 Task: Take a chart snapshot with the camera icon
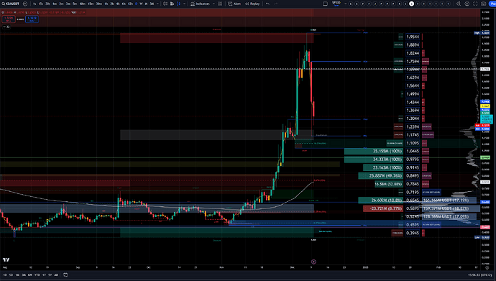pos(483,4)
